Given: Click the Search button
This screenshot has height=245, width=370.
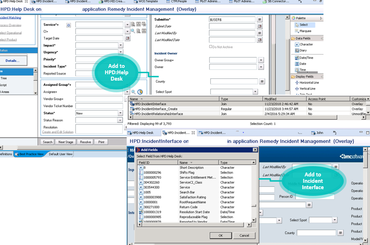Looking at the screenshot, I should [47, 142].
